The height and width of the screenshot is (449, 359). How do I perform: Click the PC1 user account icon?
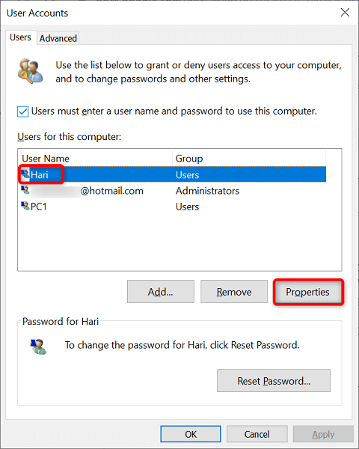click(25, 206)
